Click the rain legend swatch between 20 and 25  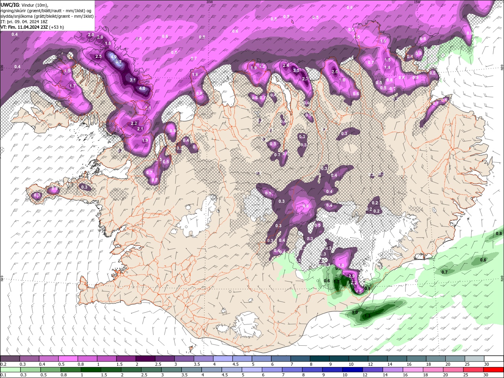pos(454,369)
